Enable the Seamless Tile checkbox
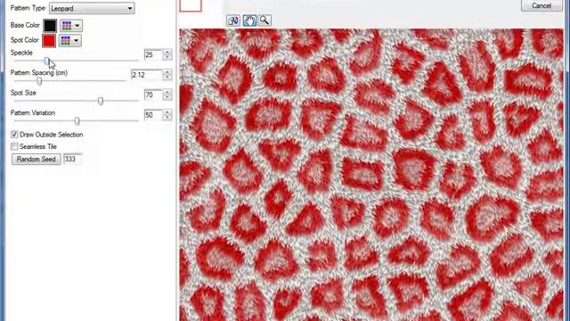 tap(14, 146)
